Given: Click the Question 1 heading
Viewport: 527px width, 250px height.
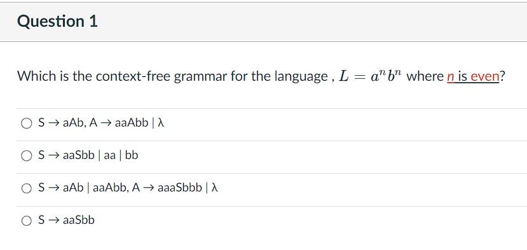Looking at the screenshot, I should point(57,22).
